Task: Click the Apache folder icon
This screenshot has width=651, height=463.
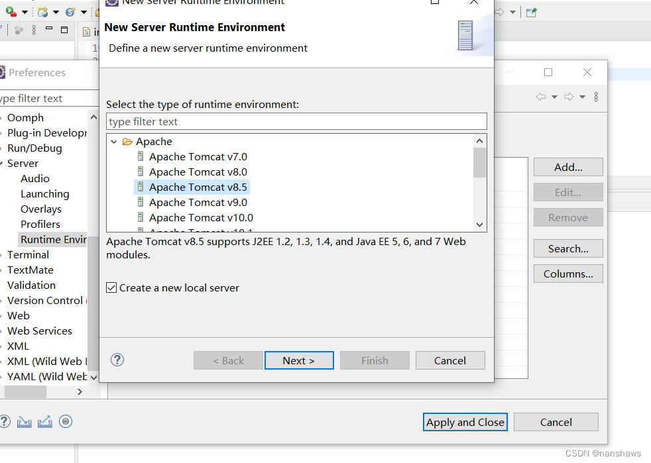Action: [x=127, y=142]
